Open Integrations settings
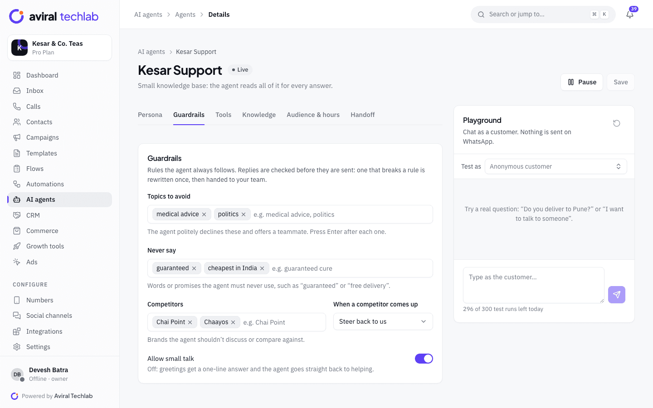This screenshot has width=653, height=408. tap(60, 331)
